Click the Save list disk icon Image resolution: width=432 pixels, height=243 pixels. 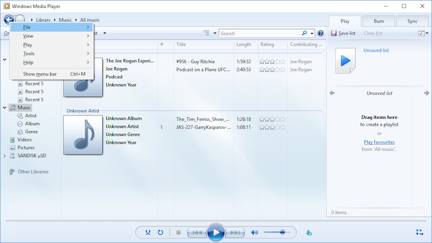point(333,33)
